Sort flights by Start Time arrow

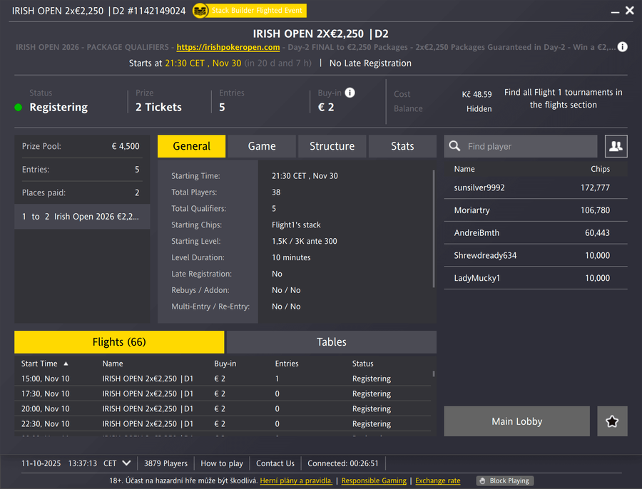(66, 364)
